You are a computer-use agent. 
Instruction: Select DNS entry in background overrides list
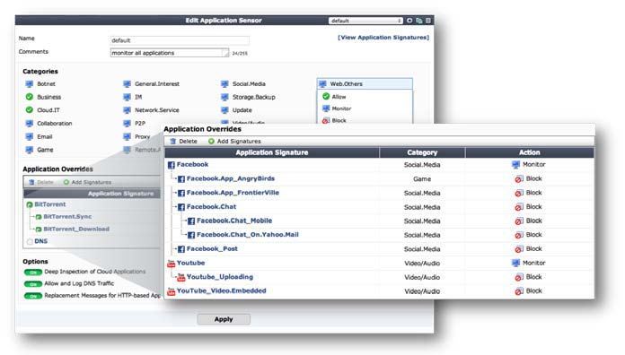41,241
